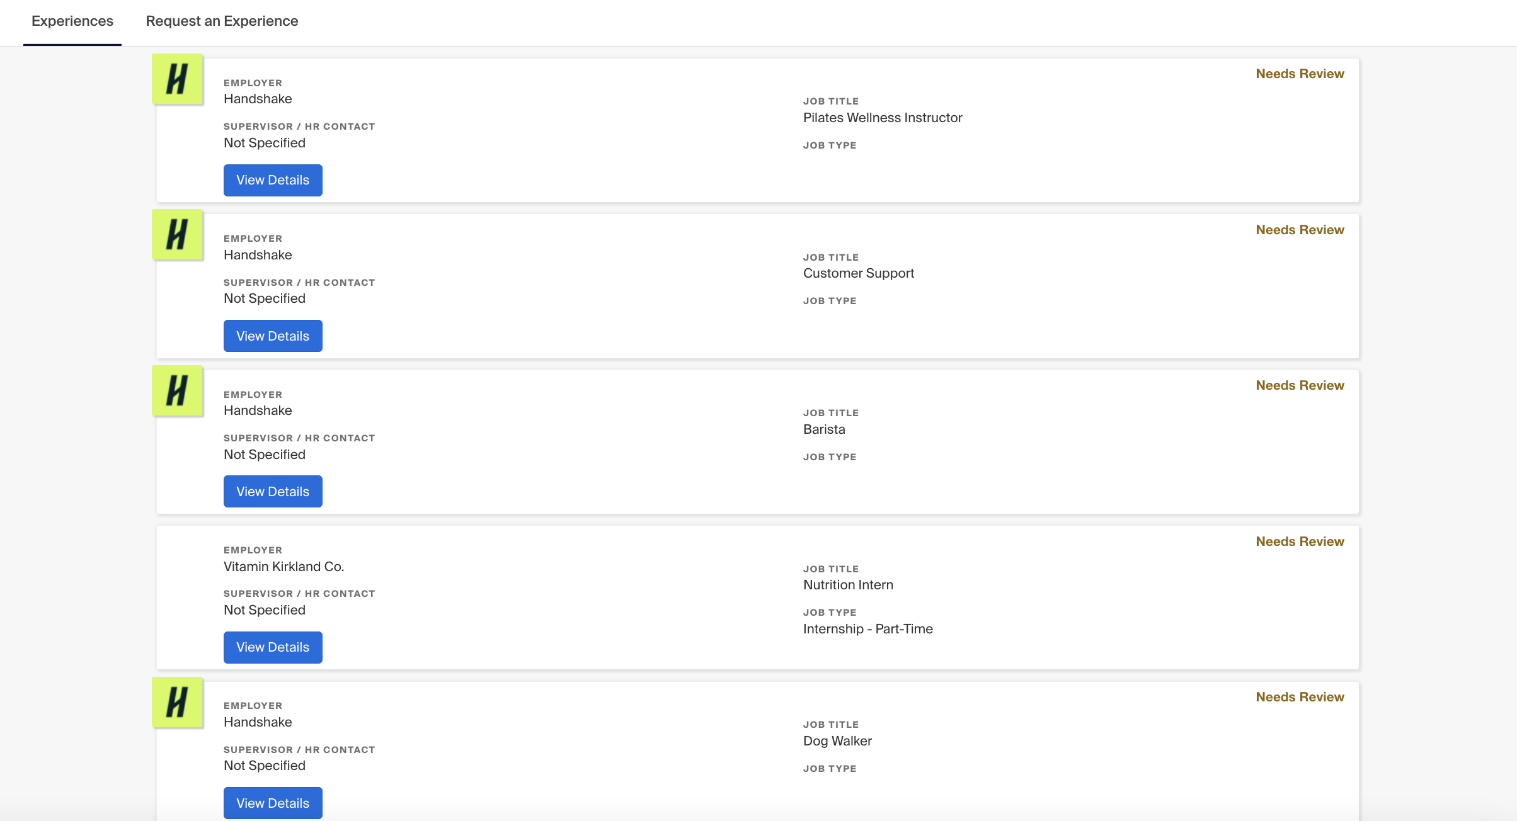1517x821 pixels.
Task: Click Needs Review status on Dog Walker card
Action: click(x=1300, y=697)
